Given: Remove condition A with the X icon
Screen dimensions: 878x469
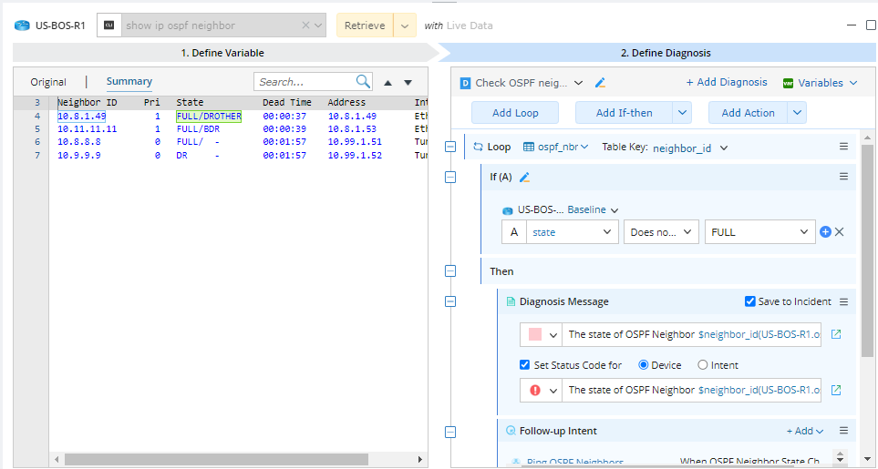Looking at the screenshot, I should pos(840,232).
